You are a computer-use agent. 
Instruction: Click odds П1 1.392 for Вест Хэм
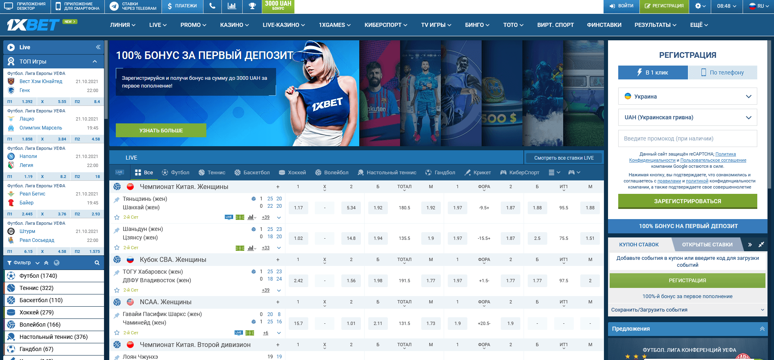click(x=20, y=101)
